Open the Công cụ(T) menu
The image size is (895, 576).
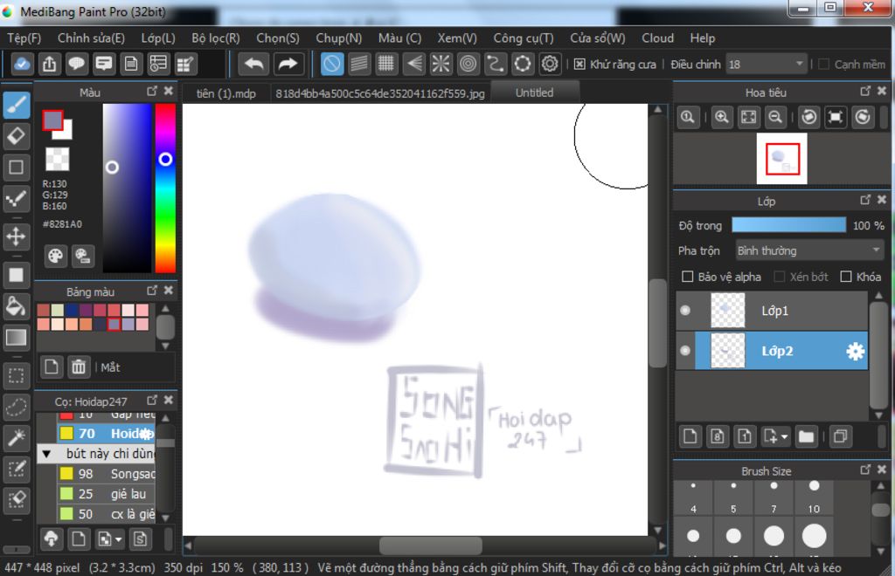click(x=524, y=38)
